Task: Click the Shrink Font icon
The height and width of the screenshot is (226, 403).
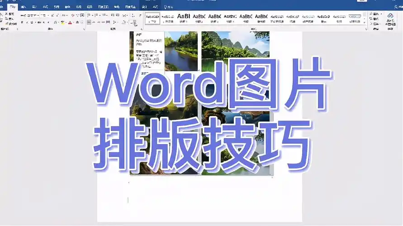Action: [57, 15]
